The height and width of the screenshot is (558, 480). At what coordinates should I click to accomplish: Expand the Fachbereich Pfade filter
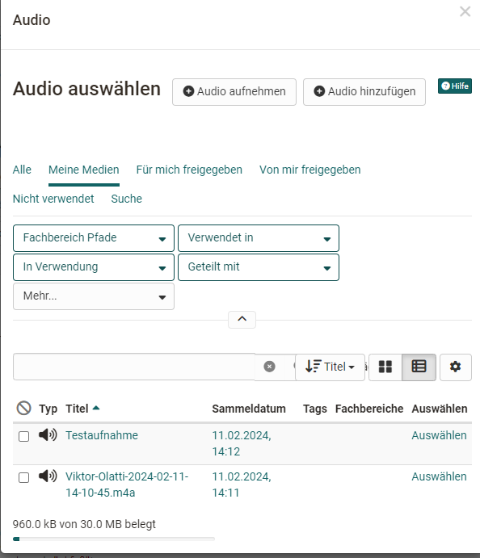point(94,238)
